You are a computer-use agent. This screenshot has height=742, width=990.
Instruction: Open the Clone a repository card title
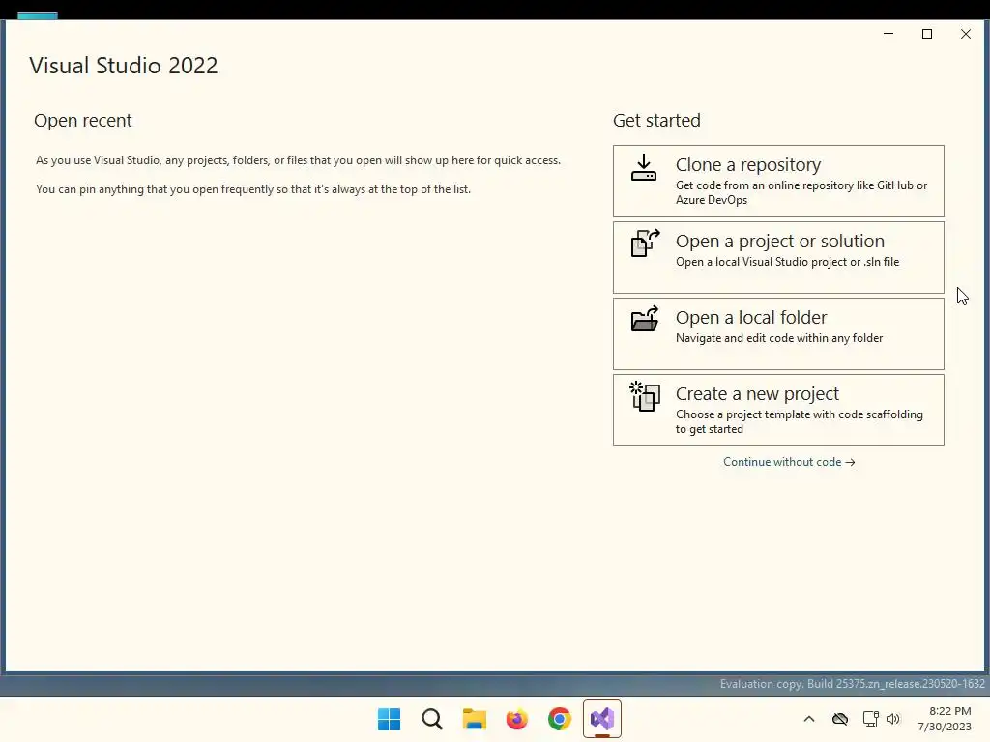coord(748,164)
